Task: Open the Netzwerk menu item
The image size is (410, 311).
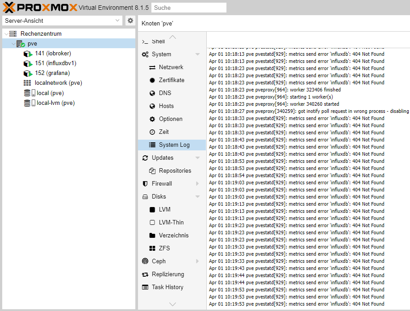Action: [172, 67]
